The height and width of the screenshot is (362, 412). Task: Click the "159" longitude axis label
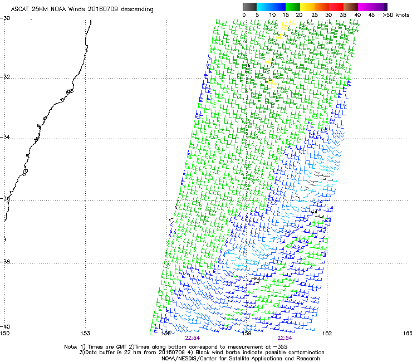[x=247, y=334]
